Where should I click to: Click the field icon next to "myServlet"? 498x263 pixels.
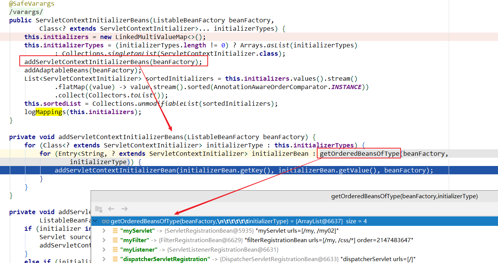(x=115, y=231)
